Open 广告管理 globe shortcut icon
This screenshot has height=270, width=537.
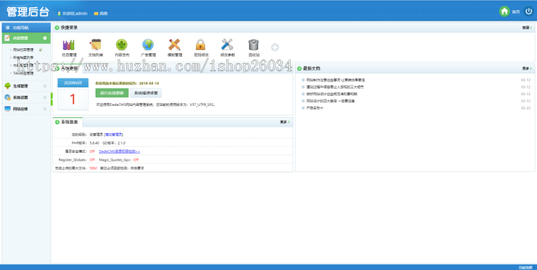[x=148, y=45]
